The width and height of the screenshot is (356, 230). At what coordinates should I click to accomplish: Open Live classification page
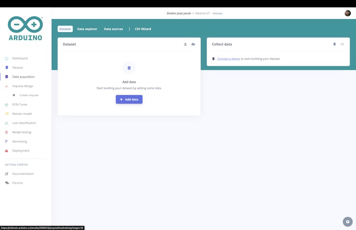(x=24, y=123)
